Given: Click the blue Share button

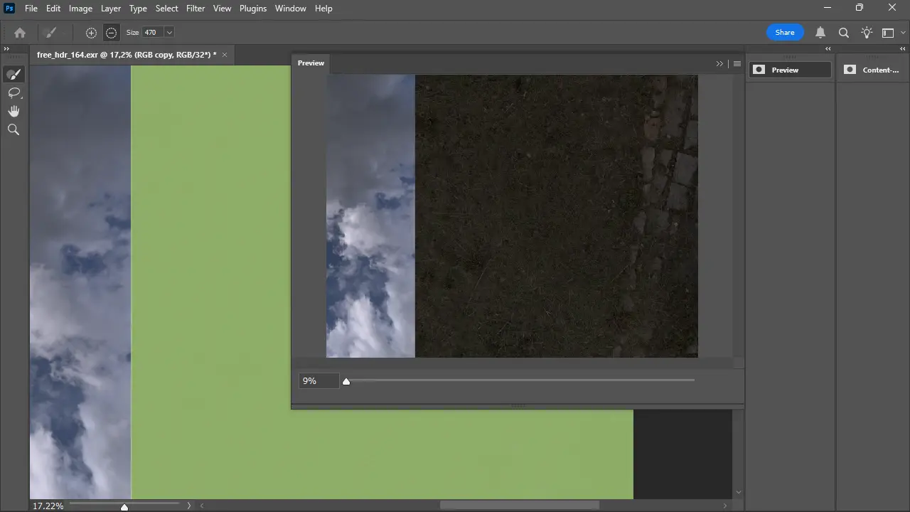Looking at the screenshot, I should point(785,33).
